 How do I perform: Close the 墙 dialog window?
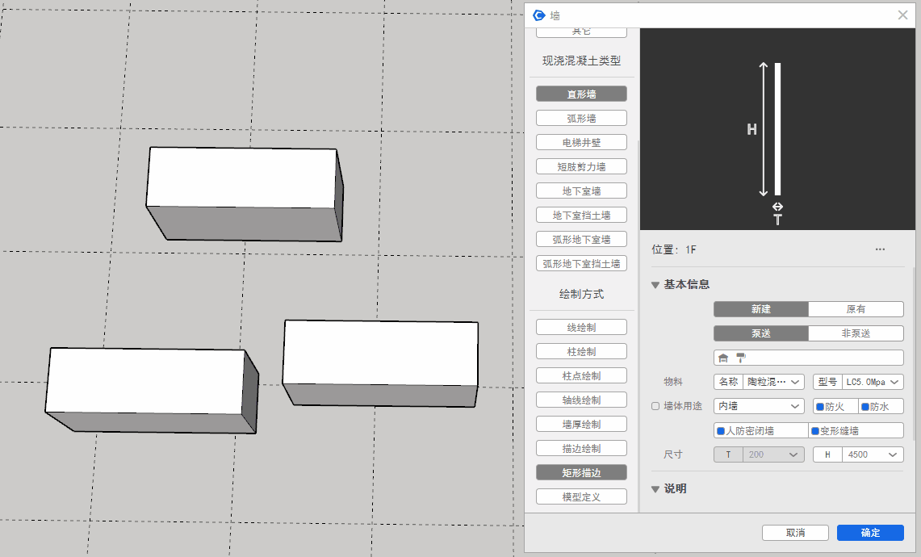click(x=902, y=15)
